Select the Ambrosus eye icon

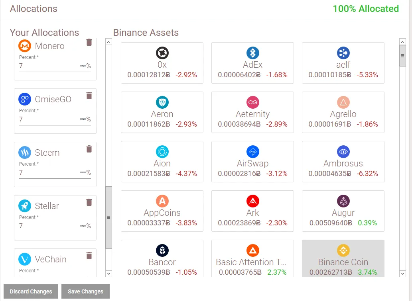[x=343, y=152]
